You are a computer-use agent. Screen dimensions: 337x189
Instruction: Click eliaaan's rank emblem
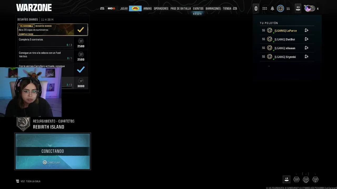(x=270, y=48)
